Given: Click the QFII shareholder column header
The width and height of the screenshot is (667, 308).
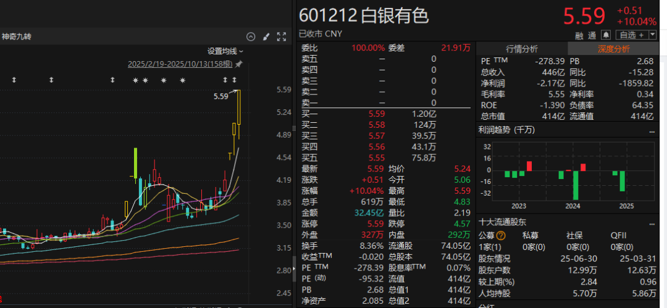Looking at the screenshot, I should pos(618,236).
